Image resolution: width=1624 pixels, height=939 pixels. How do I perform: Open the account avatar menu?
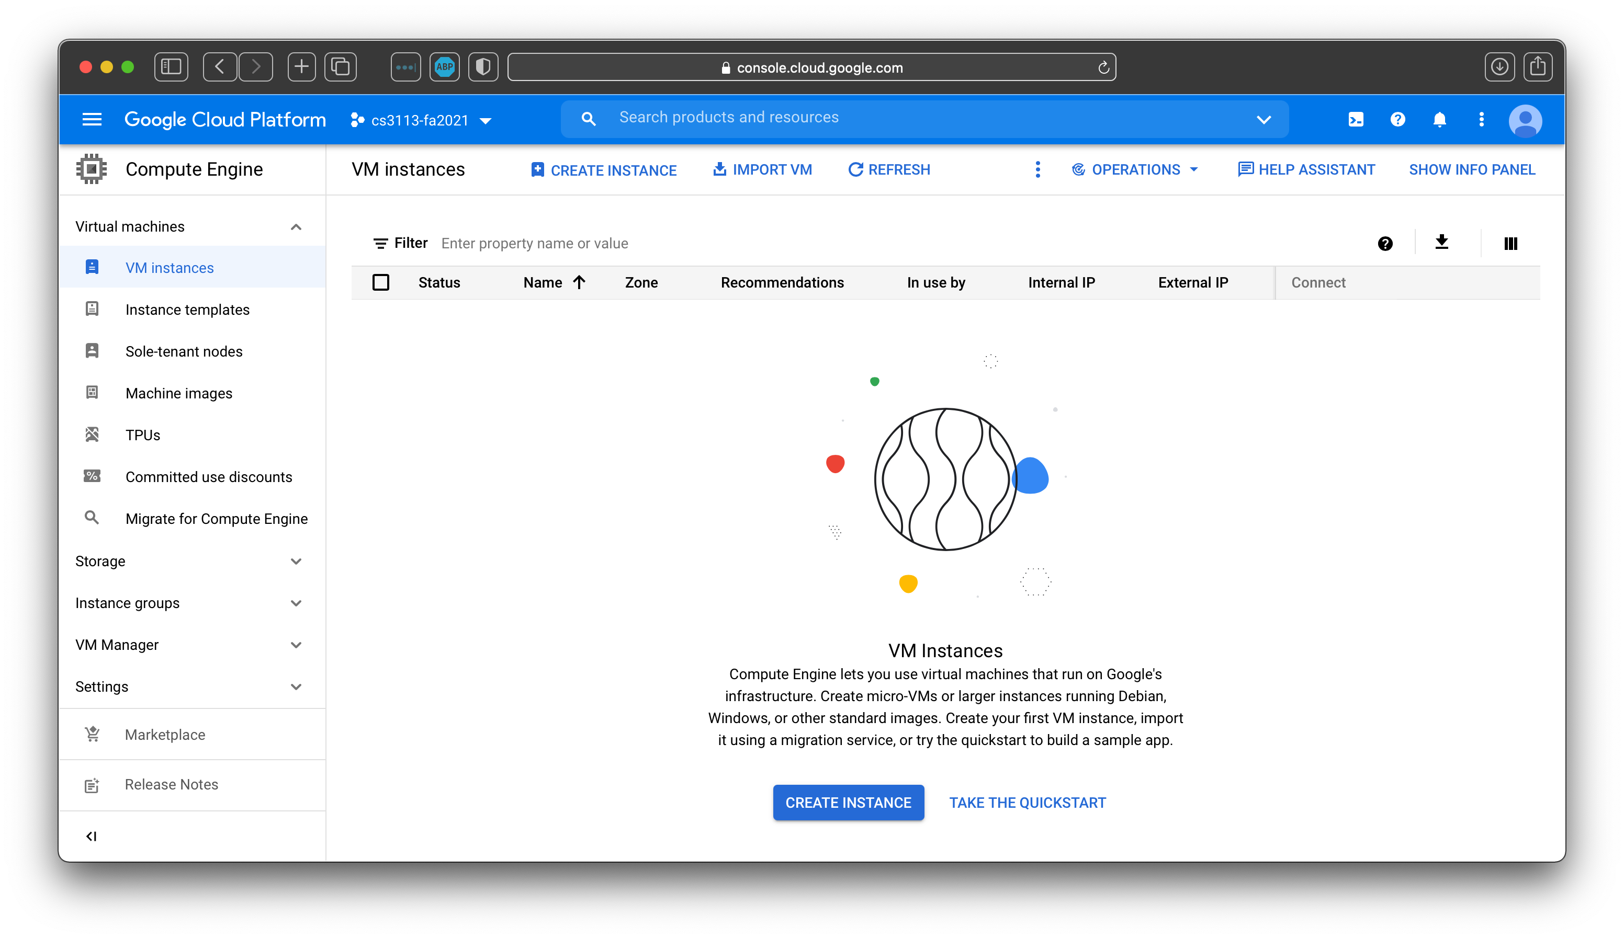tap(1525, 120)
